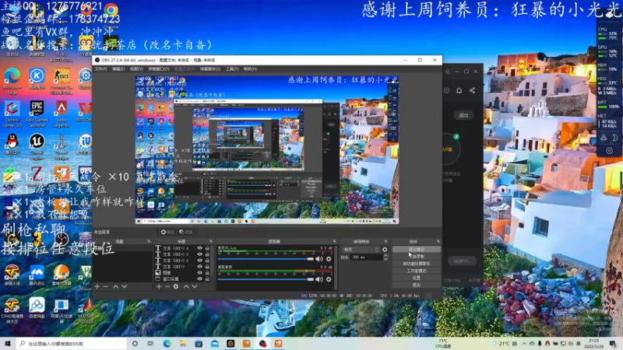Screen dimensions: 623x350
Task: Adjust the 麦克风/Aux volume slider
Action: [x=266, y=259]
